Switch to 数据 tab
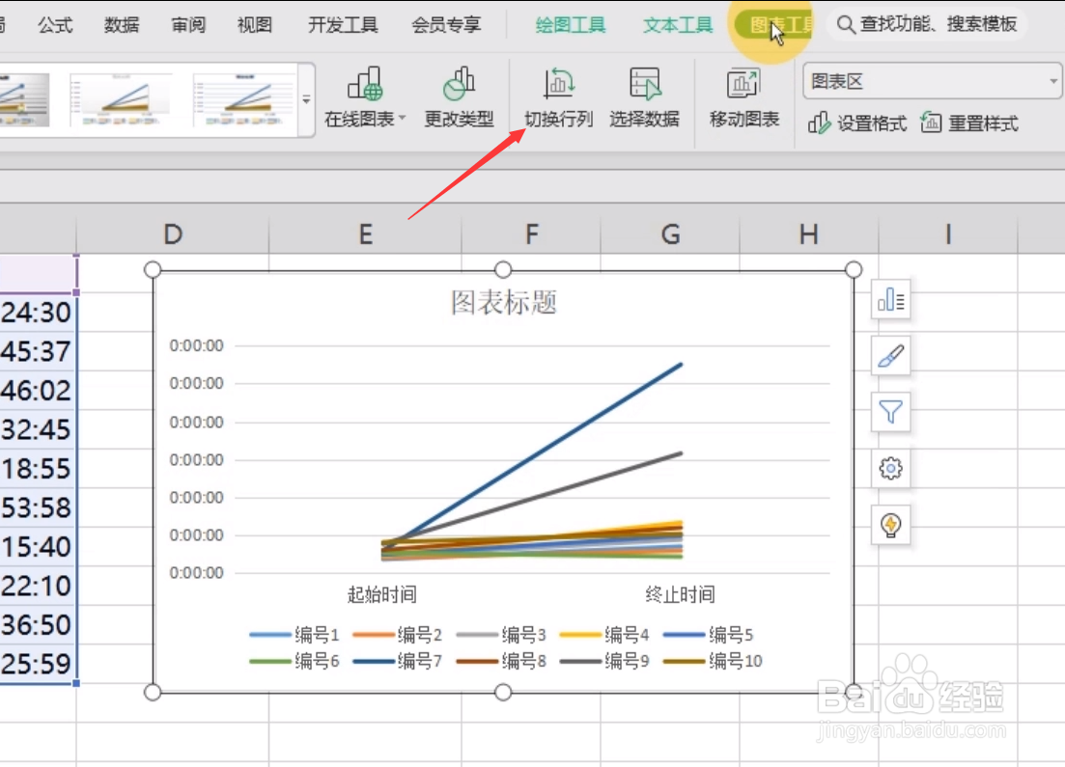The width and height of the screenshot is (1065, 767). coord(122,25)
